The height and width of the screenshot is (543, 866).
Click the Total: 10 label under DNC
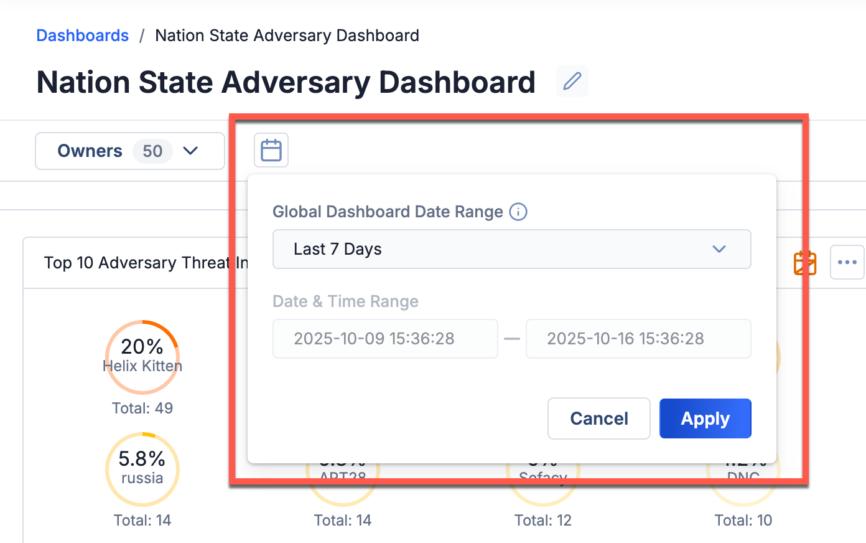click(743, 520)
